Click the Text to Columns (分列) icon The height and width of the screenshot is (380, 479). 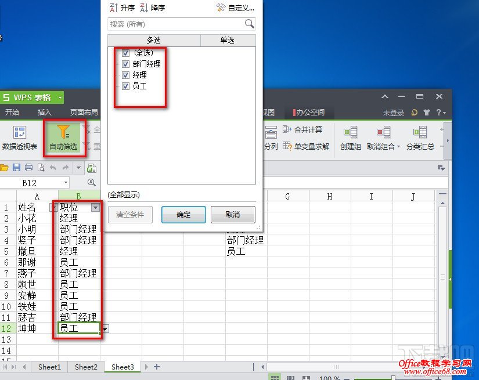pos(271,132)
